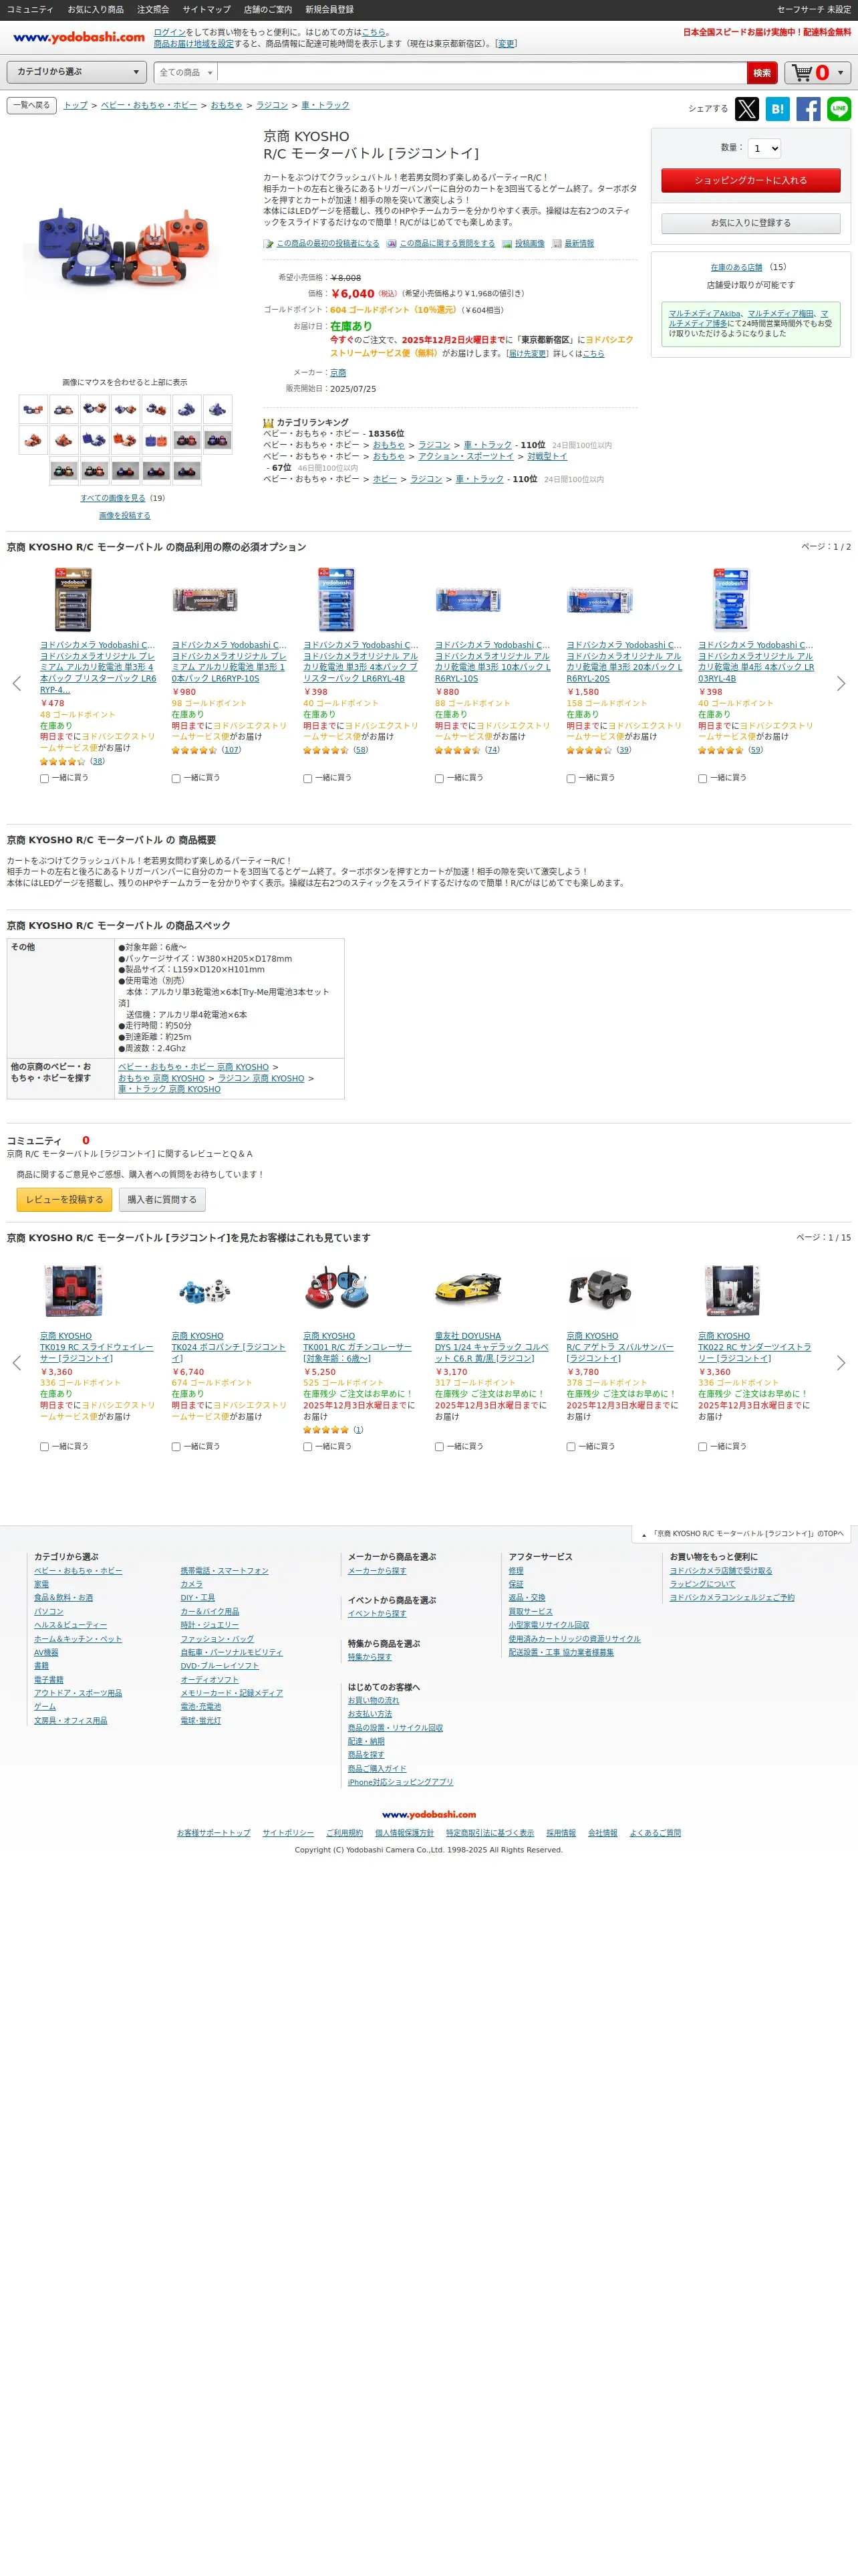Open shopping cart icon in header
This screenshot has height=2576, width=858.
802,72
